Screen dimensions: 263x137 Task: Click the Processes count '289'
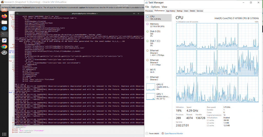pyautogui.click(x=178, y=118)
